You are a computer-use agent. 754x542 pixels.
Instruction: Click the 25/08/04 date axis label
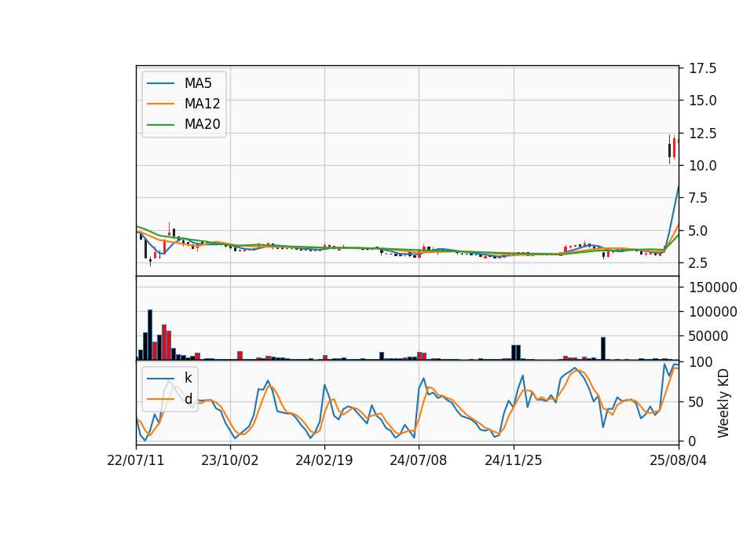click(678, 460)
